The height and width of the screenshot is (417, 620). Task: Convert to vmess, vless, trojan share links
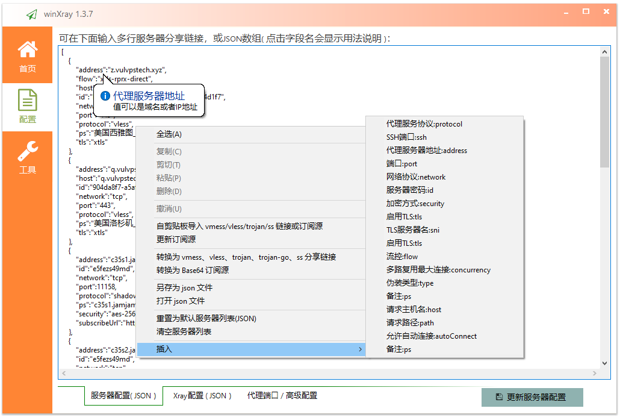250,257
